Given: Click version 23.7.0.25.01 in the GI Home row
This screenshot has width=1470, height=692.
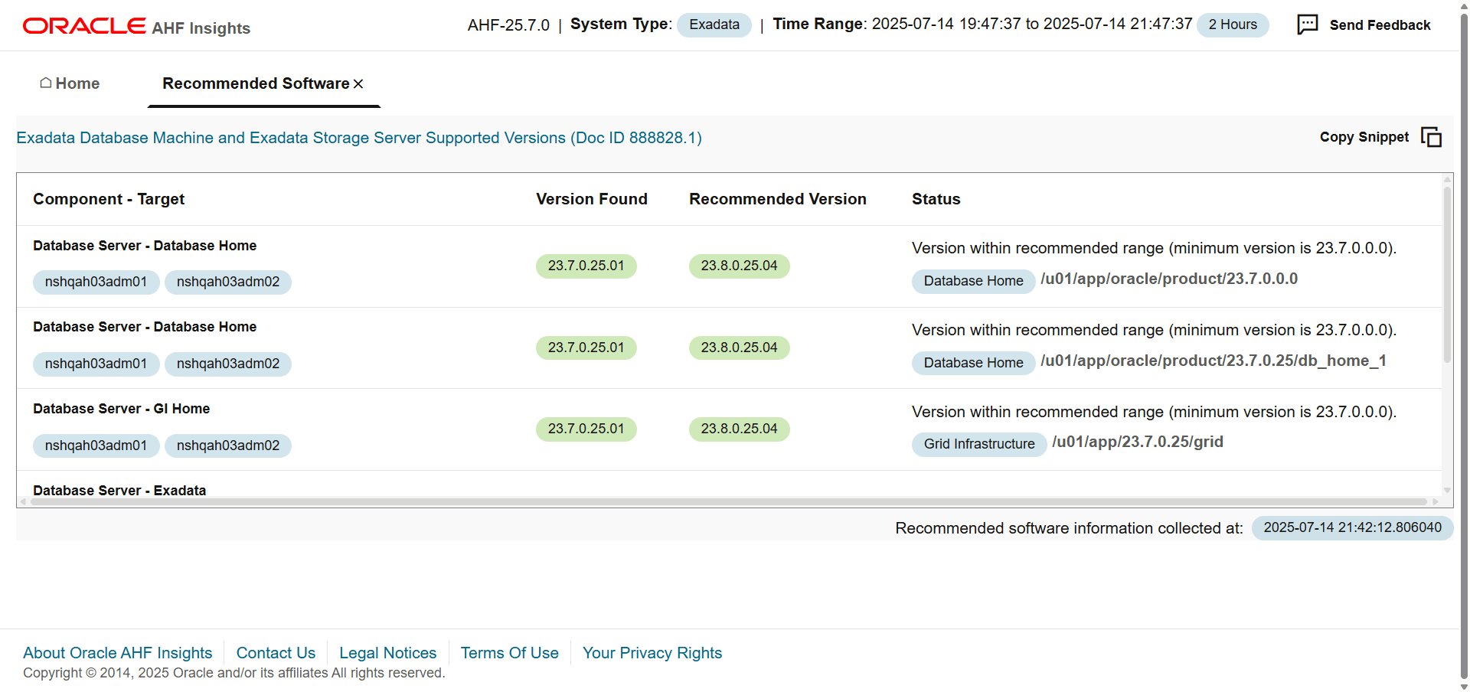Looking at the screenshot, I should (x=586, y=429).
